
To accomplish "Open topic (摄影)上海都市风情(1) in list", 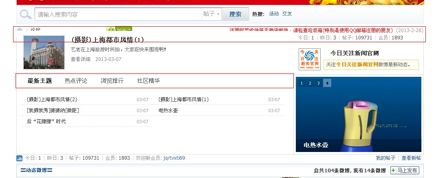I will pyautogui.click(x=183, y=99).
